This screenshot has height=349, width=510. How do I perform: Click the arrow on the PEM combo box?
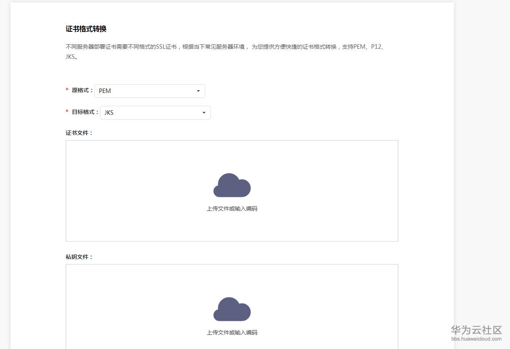coord(198,91)
